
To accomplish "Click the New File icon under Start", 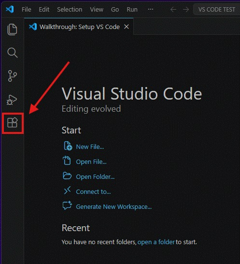I will (68, 146).
